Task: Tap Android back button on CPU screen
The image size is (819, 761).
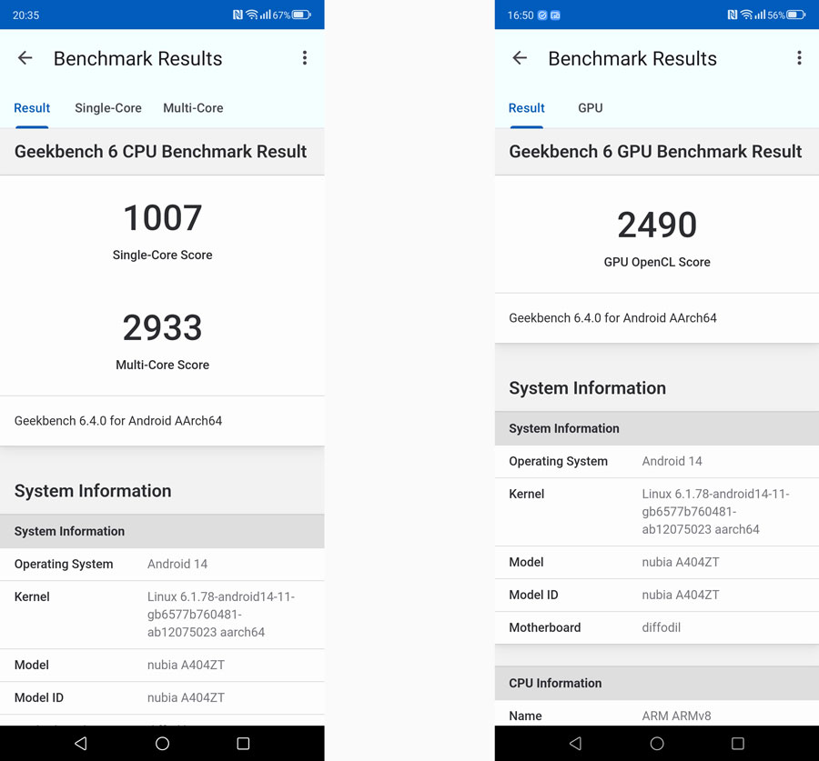Action: click(81, 743)
